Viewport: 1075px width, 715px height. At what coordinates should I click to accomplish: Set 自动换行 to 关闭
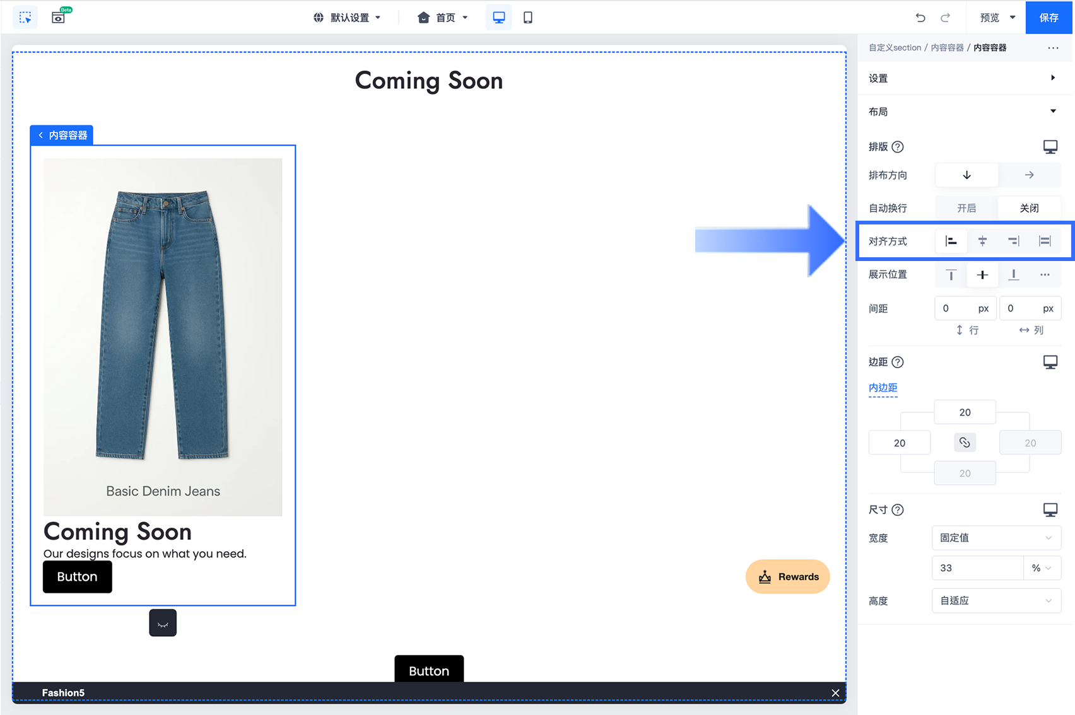[x=1029, y=208]
